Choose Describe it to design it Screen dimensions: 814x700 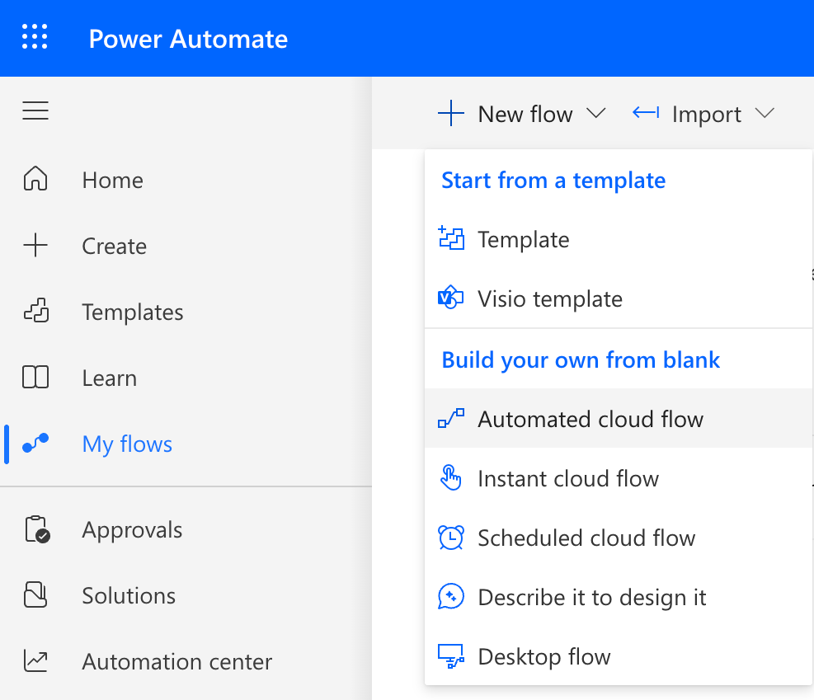tap(592, 597)
